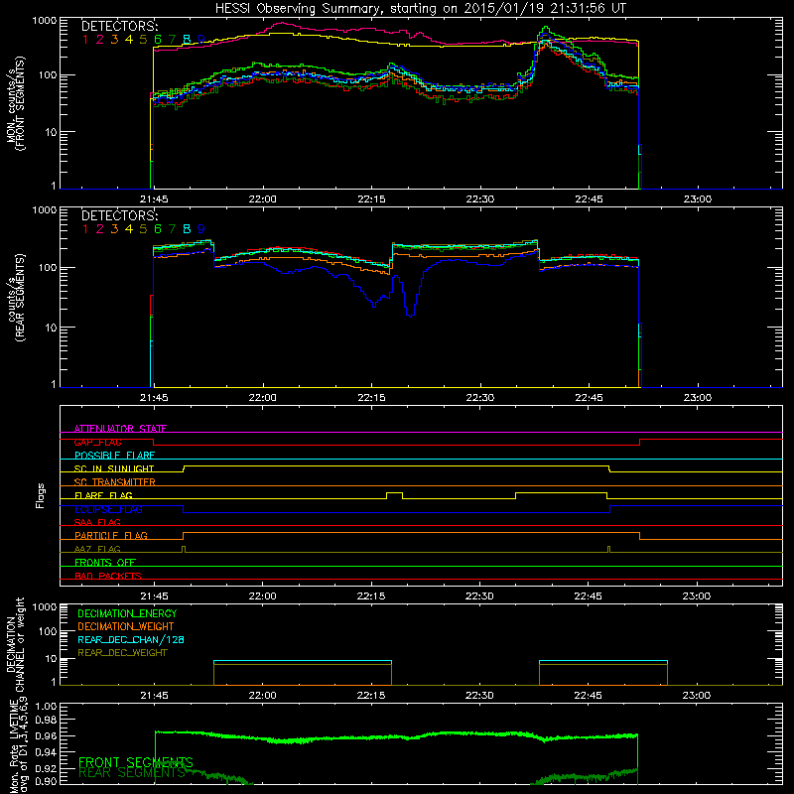Click the ATTENUATOR_STATE flag label
The width and height of the screenshot is (794, 794).
(120, 429)
